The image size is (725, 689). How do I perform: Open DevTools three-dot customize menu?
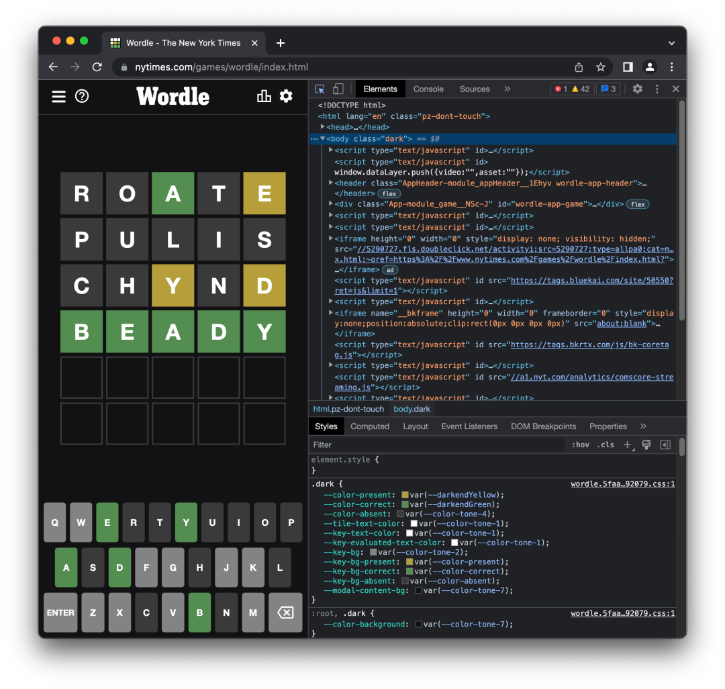(657, 89)
